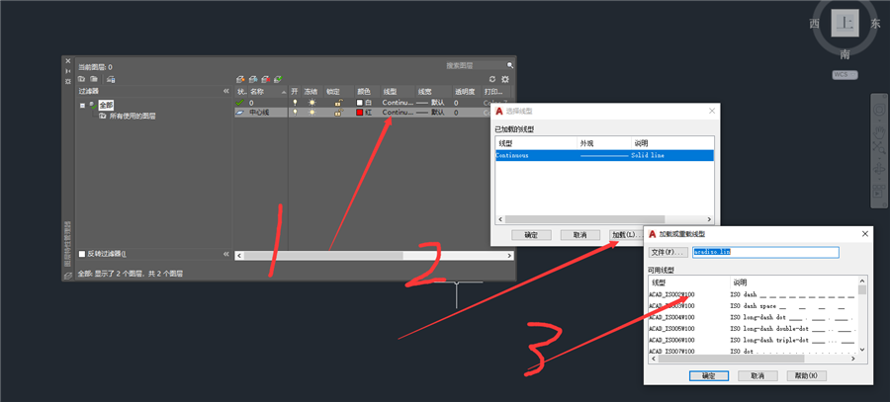Click the layer manager refresh icon

(492, 79)
